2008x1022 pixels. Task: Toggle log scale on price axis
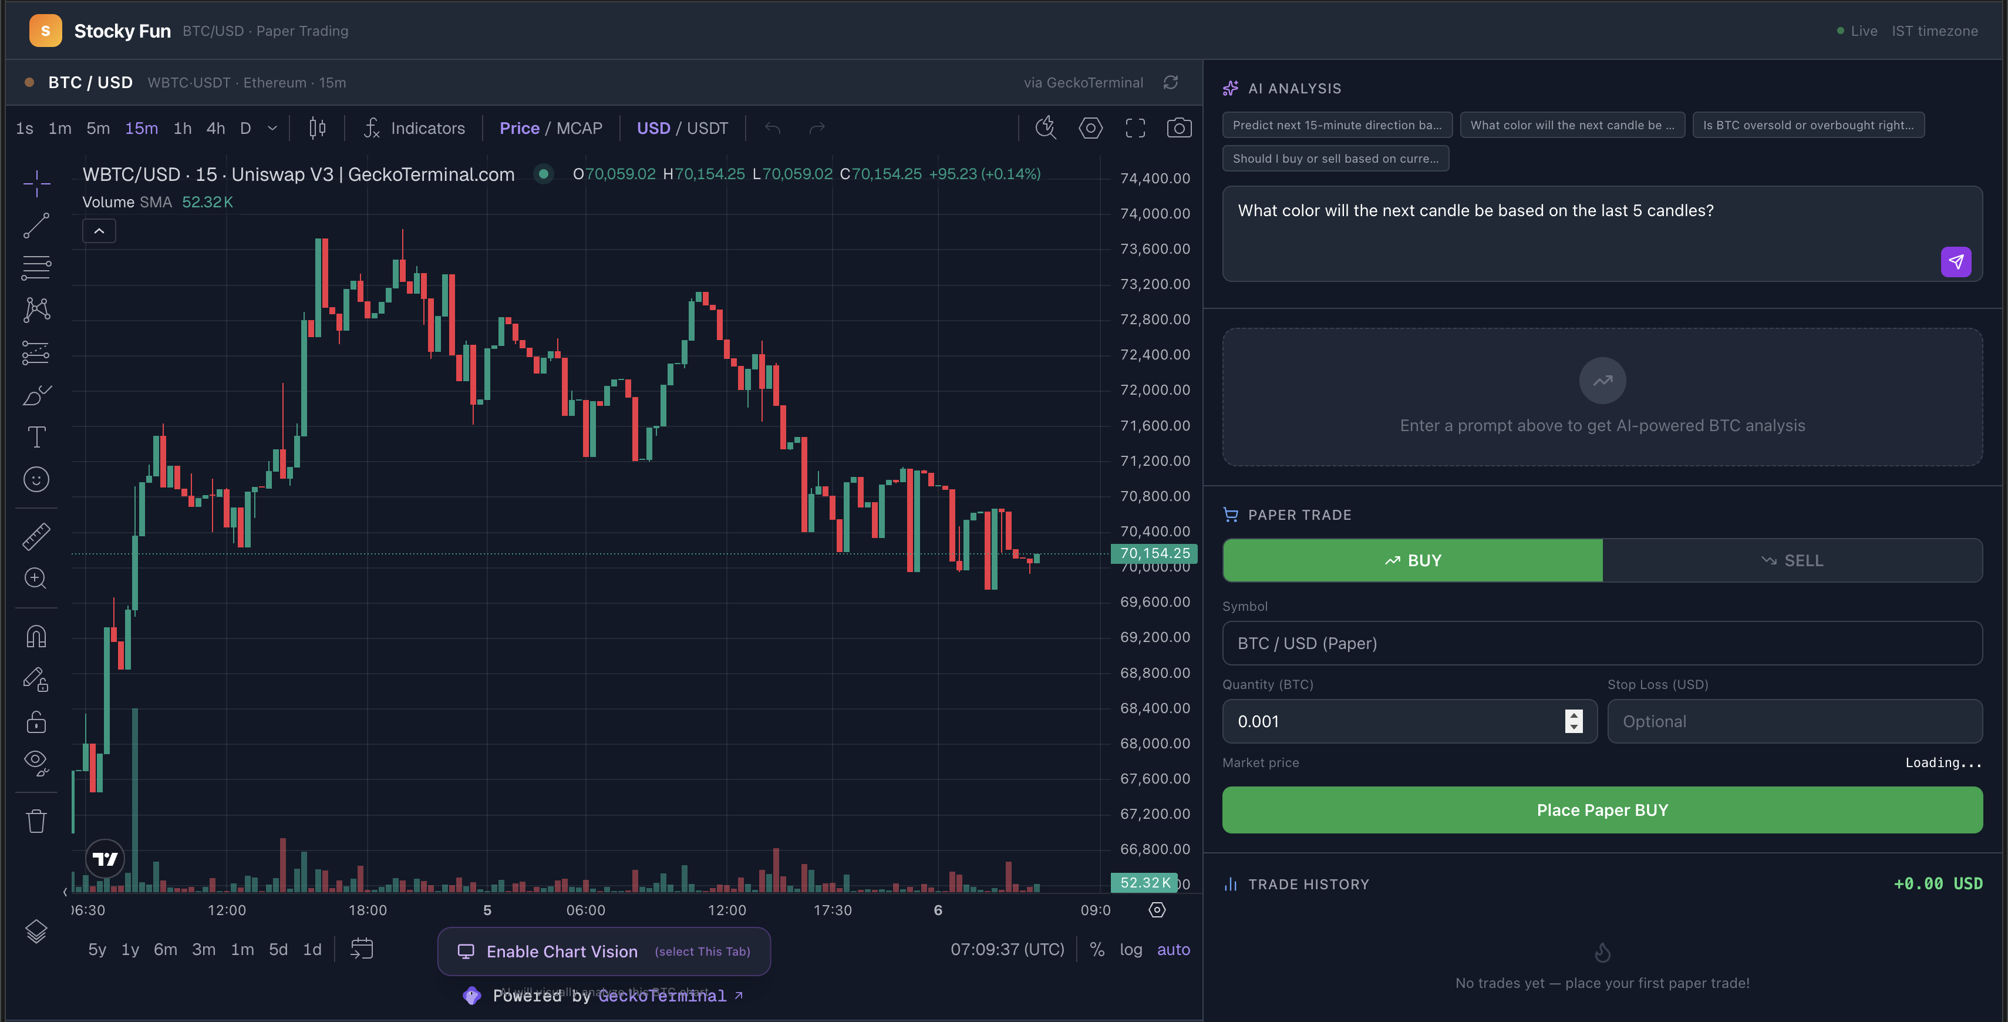(x=1130, y=950)
